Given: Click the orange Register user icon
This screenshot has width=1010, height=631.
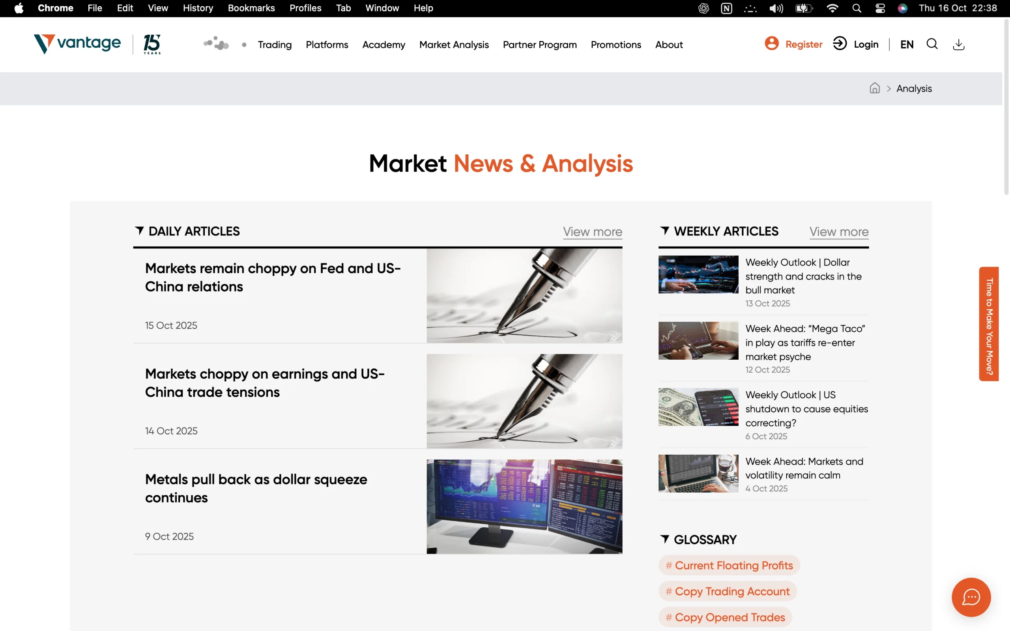Looking at the screenshot, I should 771,43.
